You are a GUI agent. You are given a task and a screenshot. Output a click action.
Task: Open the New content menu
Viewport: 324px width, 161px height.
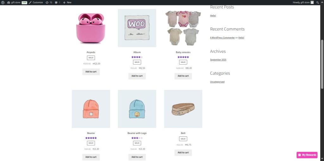(x=67, y=3)
